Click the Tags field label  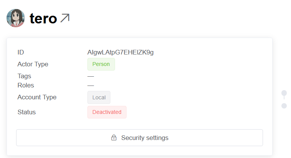tap(25, 76)
